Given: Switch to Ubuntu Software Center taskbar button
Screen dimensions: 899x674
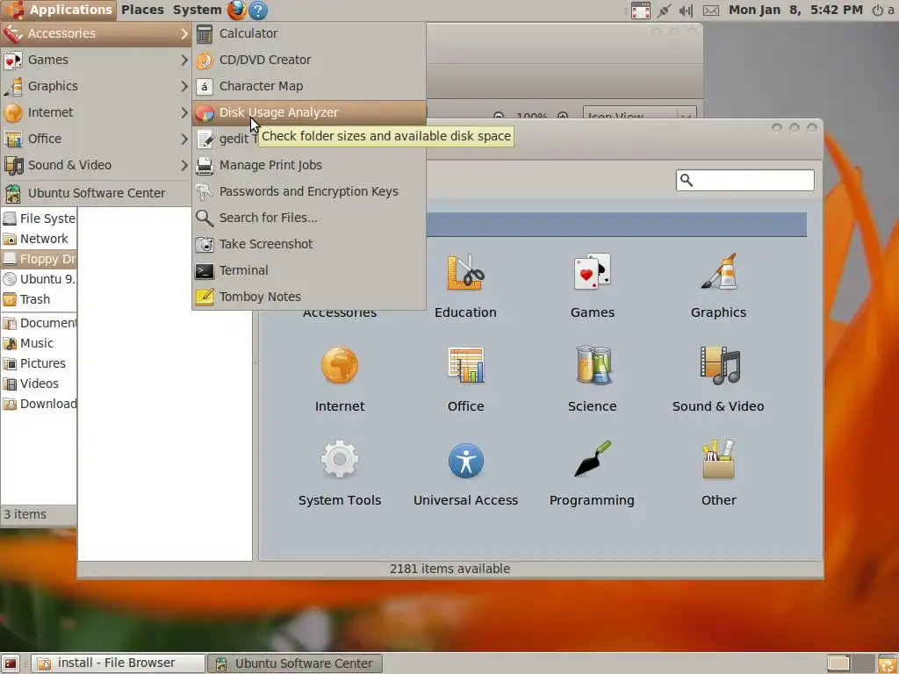Looking at the screenshot, I should click(x=294, y=663).
